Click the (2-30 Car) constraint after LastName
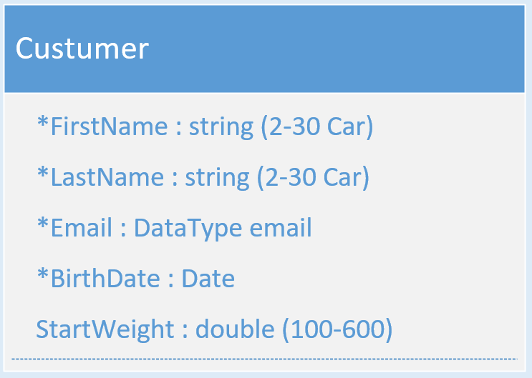Viewport: 532px width, 378px height. (313, 178)
